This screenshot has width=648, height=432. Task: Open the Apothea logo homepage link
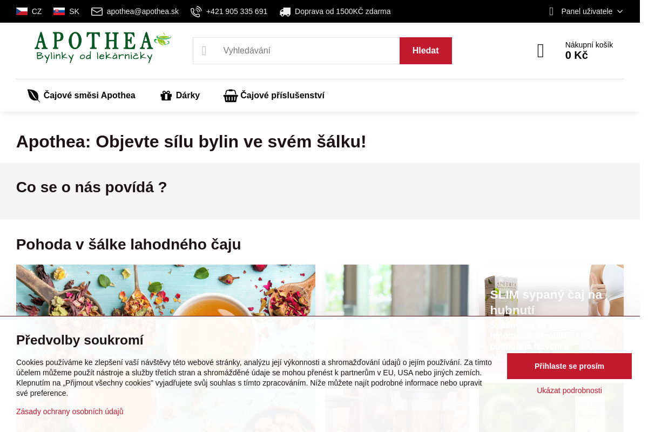coord(103,48)
